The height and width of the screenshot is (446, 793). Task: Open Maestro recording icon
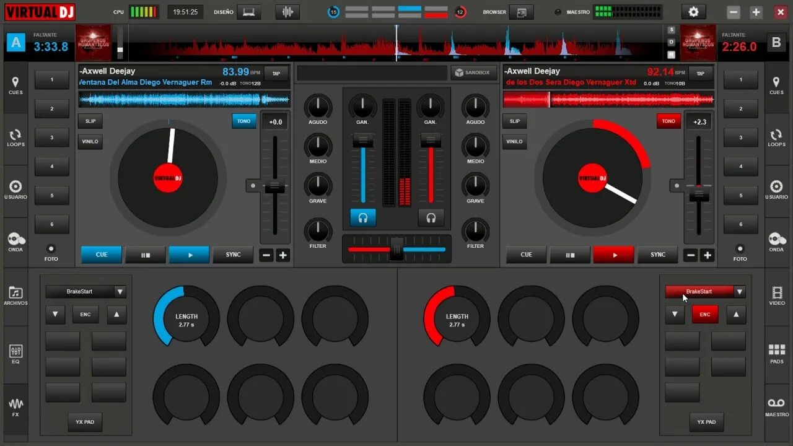click(x=776, y=406)
